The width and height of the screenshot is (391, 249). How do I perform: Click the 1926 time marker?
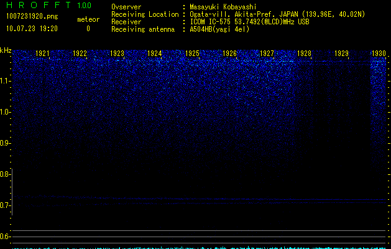(x=229, y=54)
